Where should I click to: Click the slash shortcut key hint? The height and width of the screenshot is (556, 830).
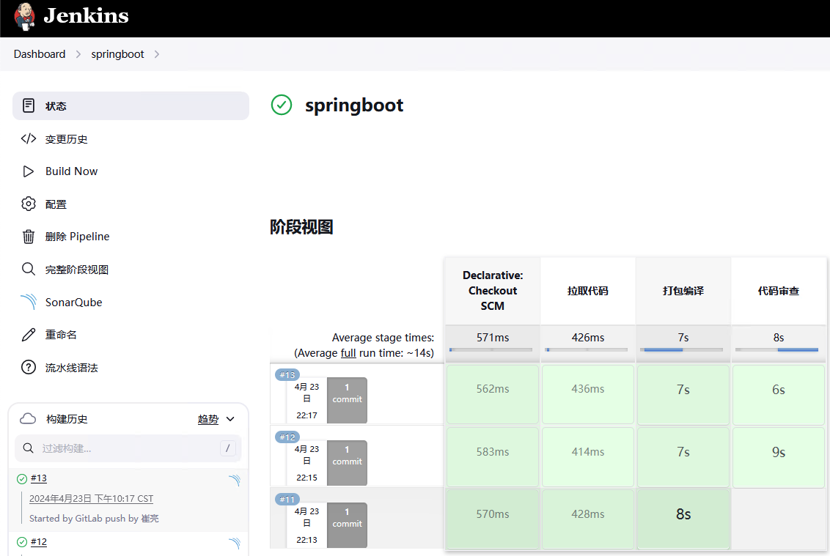227,448
